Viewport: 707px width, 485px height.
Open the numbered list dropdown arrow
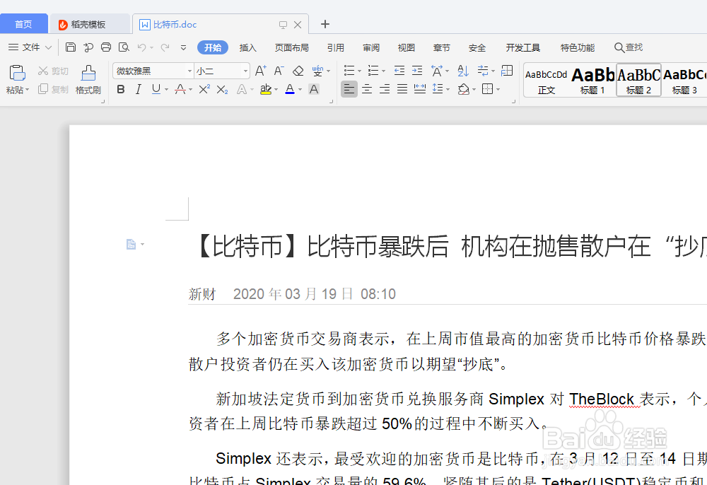[383, 71]
